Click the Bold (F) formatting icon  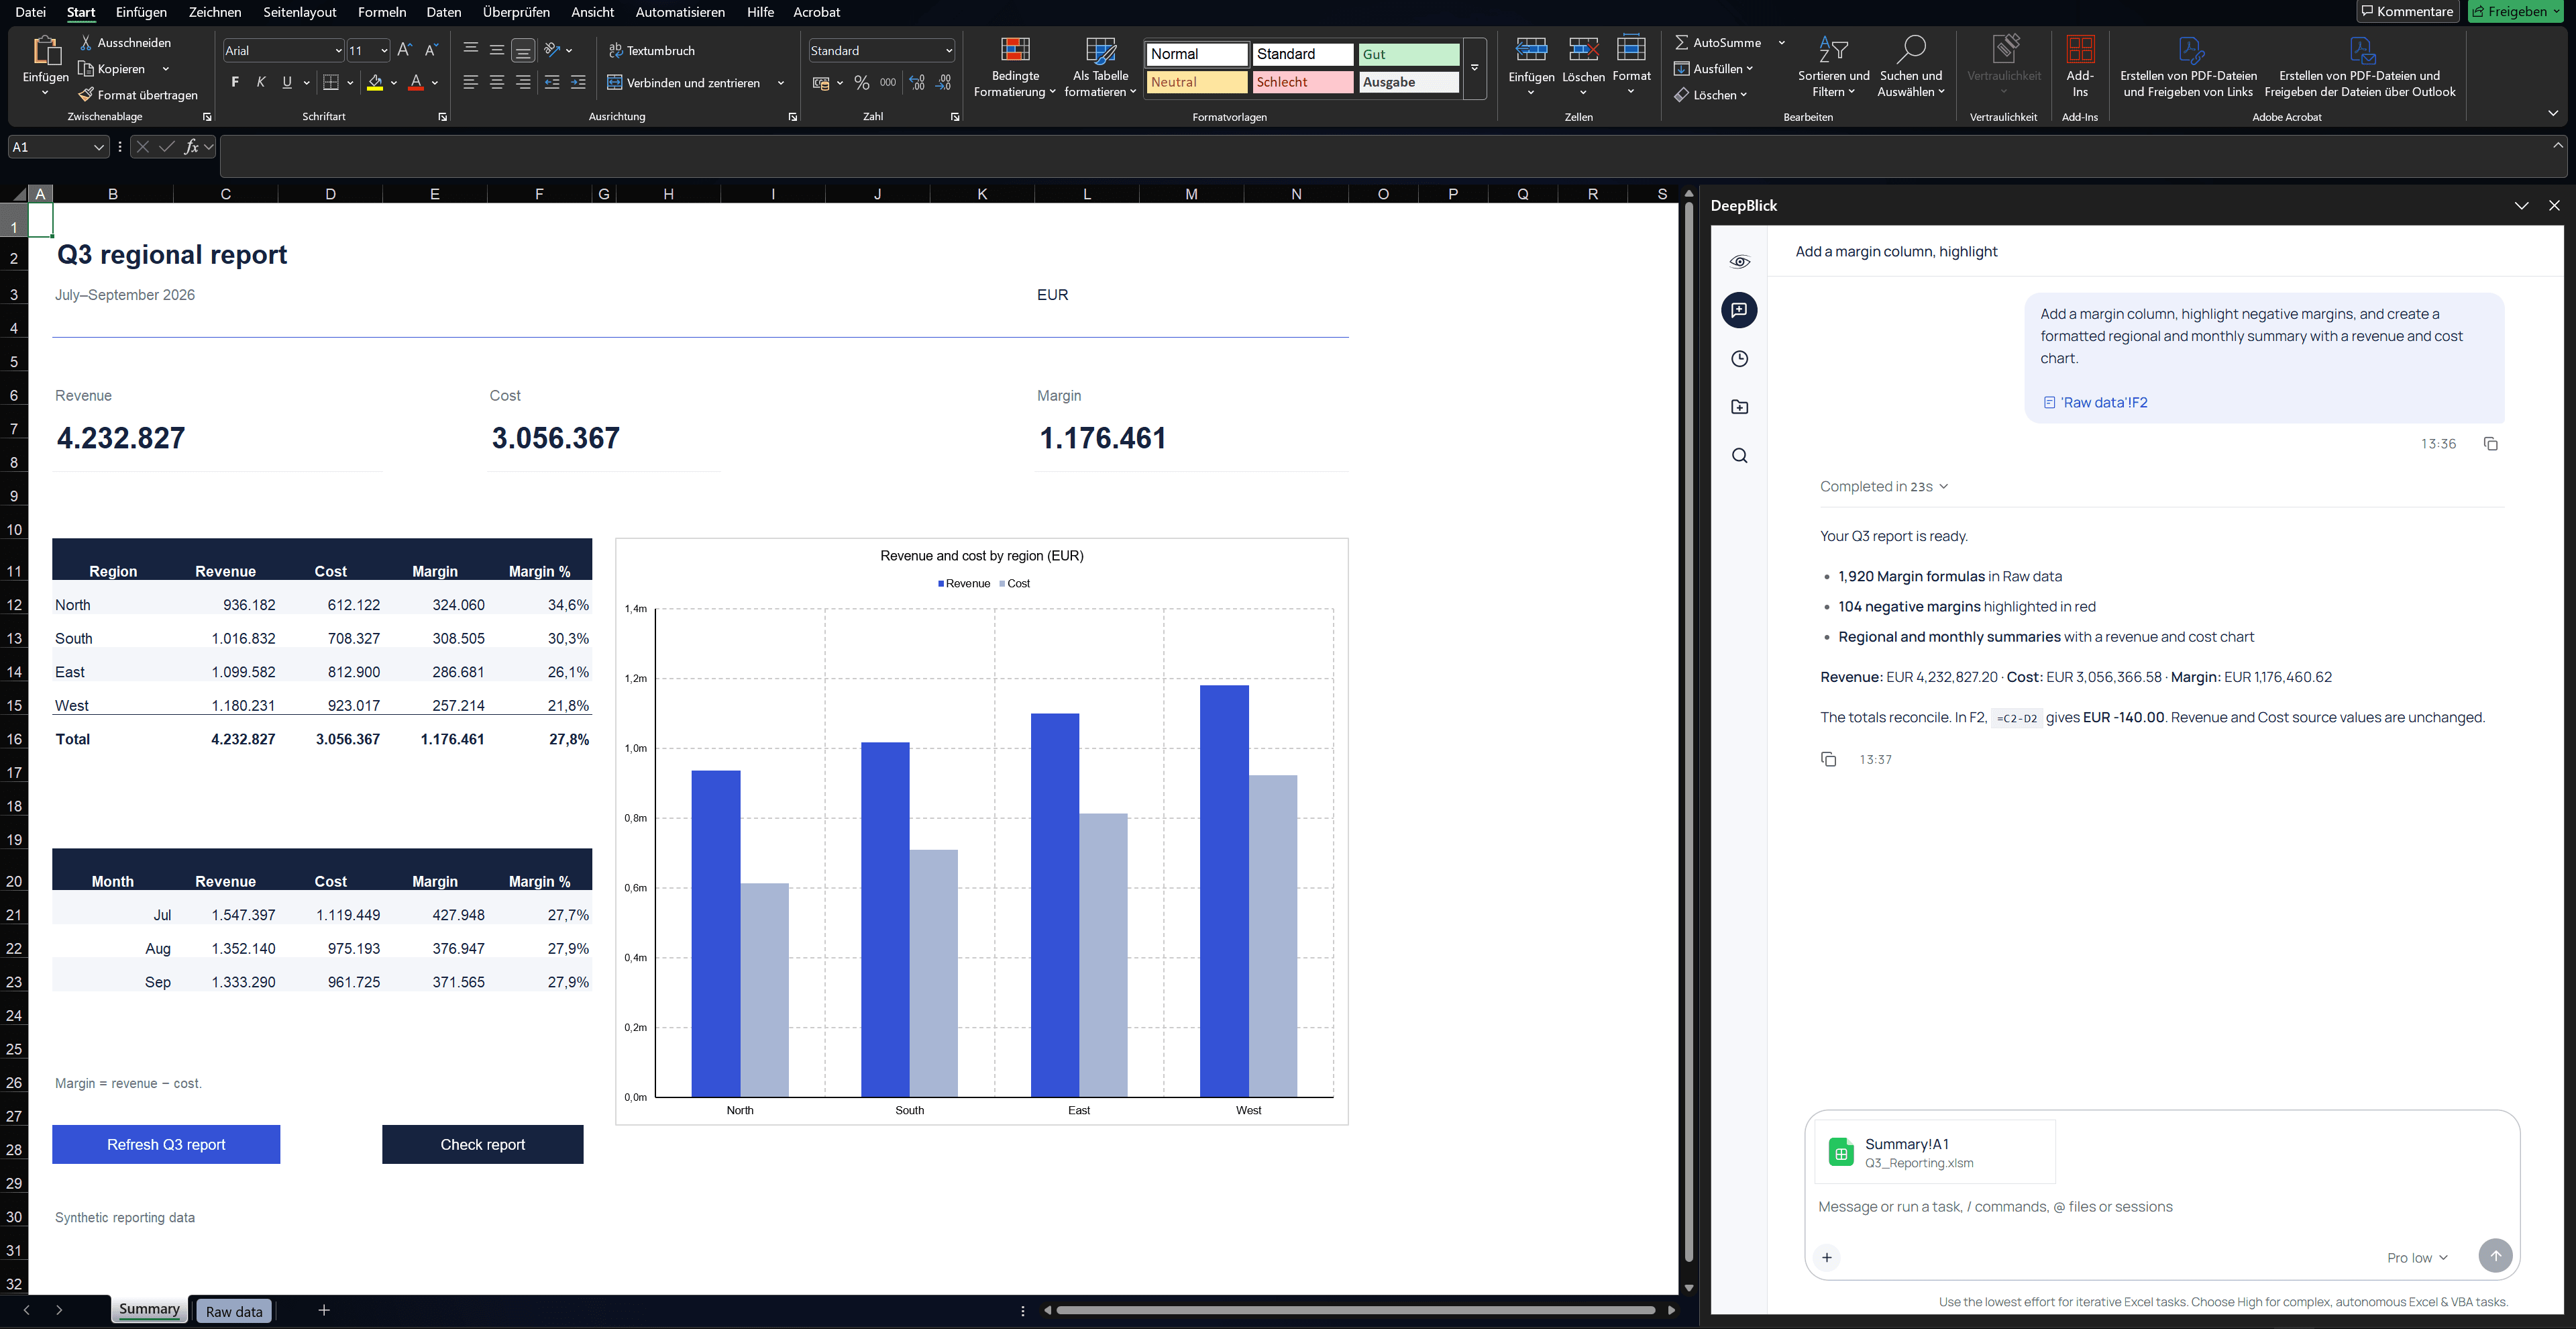[235, 82]
